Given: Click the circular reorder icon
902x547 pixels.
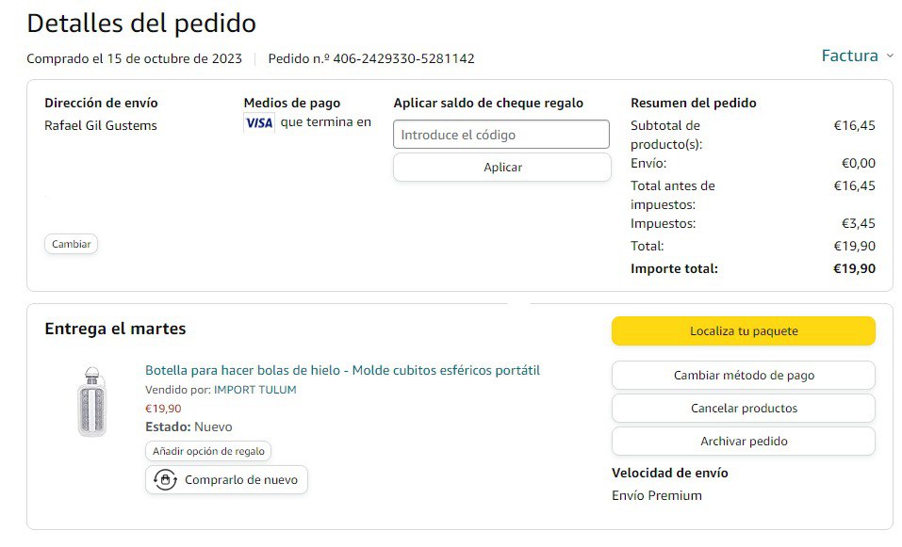Looking at the screenshot, I should pos(166,480).
